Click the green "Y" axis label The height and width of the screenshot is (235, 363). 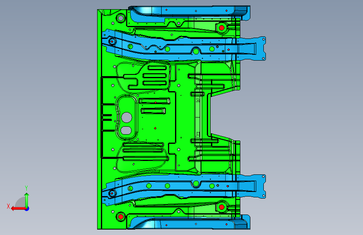coord(26,188)
